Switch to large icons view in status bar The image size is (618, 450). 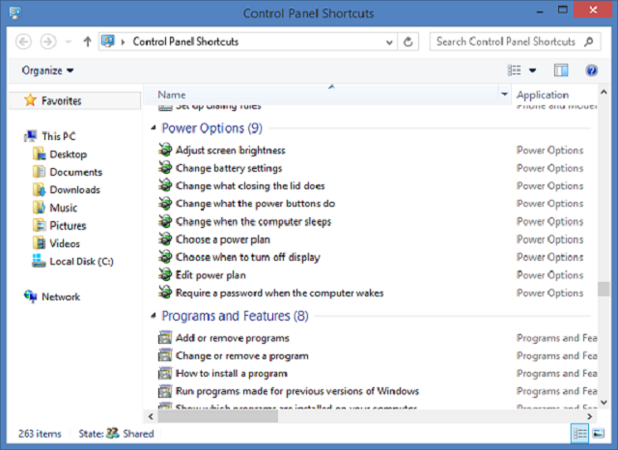[603, 434]
